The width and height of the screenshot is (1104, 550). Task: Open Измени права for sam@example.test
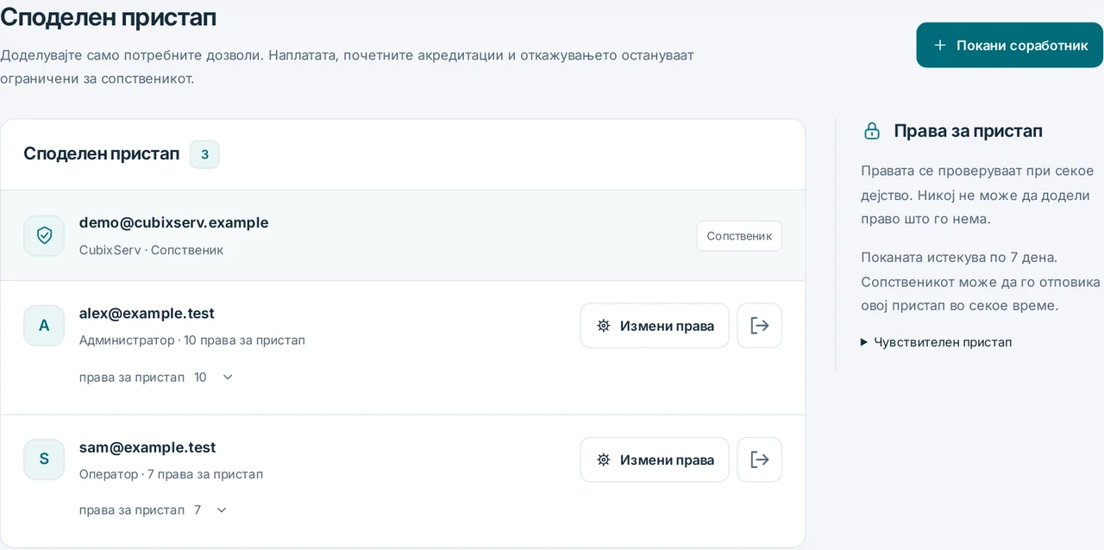coord(655,459)
